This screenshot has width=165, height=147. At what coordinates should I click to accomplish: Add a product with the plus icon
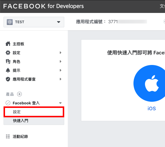(x=19, y=94)
